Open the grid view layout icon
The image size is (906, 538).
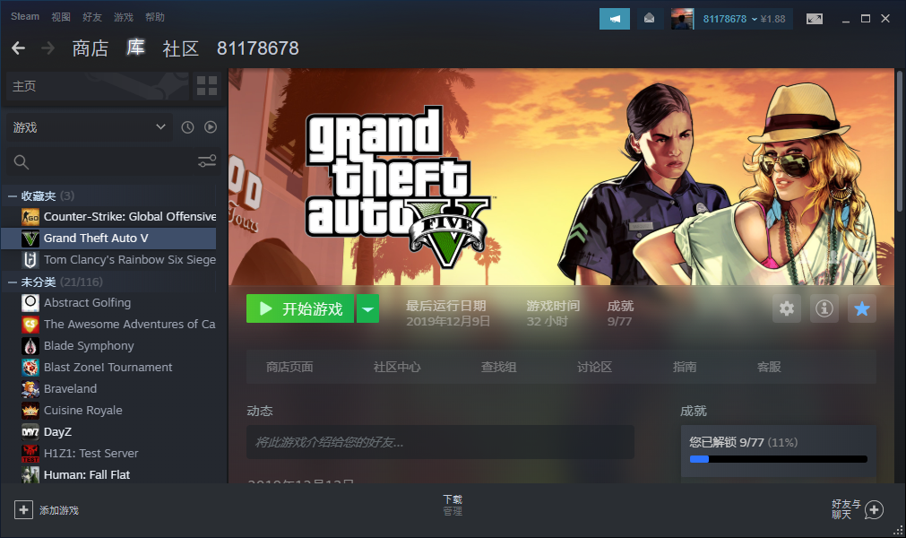(x=207, y=86)
